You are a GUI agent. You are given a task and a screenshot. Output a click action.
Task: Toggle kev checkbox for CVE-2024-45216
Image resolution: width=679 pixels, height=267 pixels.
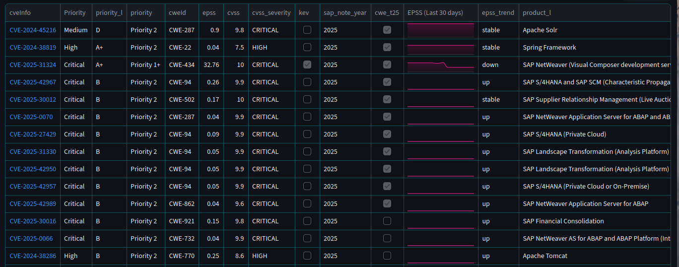[307, 30]
